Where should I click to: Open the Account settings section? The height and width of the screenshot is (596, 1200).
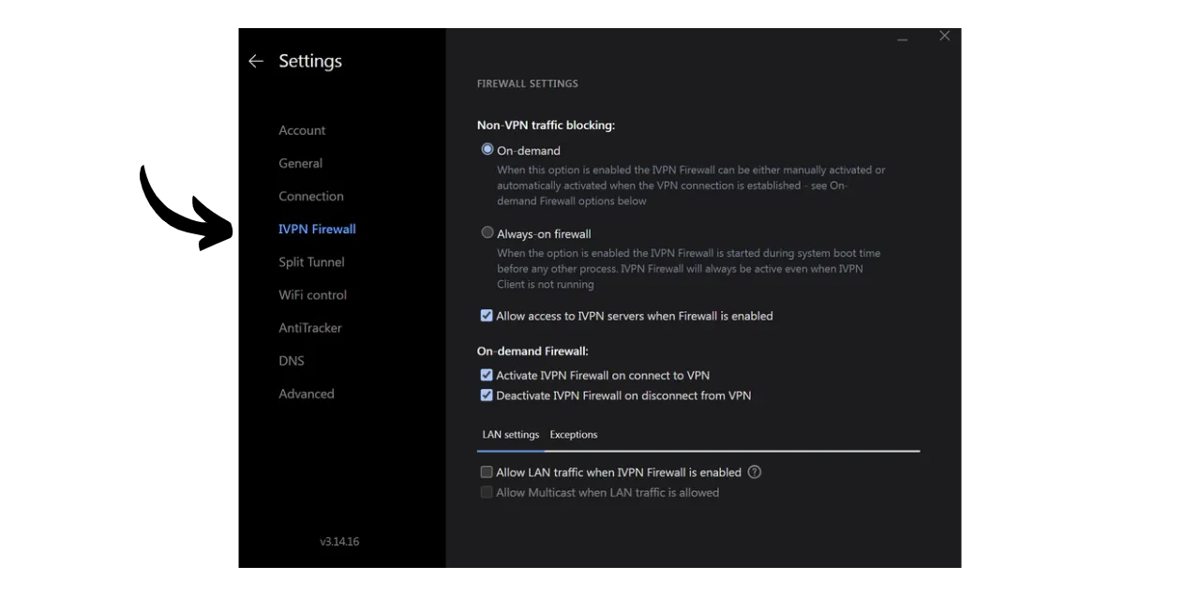302,130
